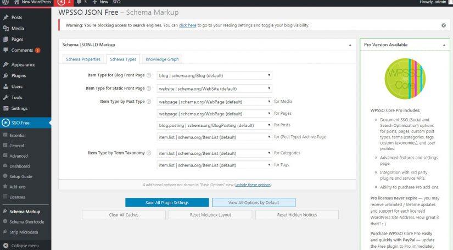Open item type dropdown for Posts
The width and height of the screenshot is (453, 250).
(214, 125)
